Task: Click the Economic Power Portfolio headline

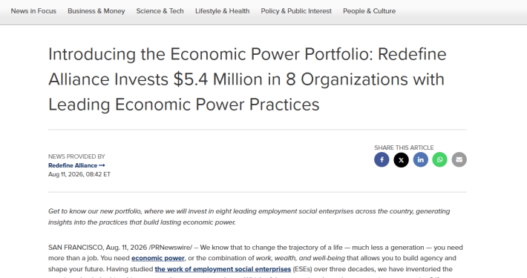Action: point(248,79)
